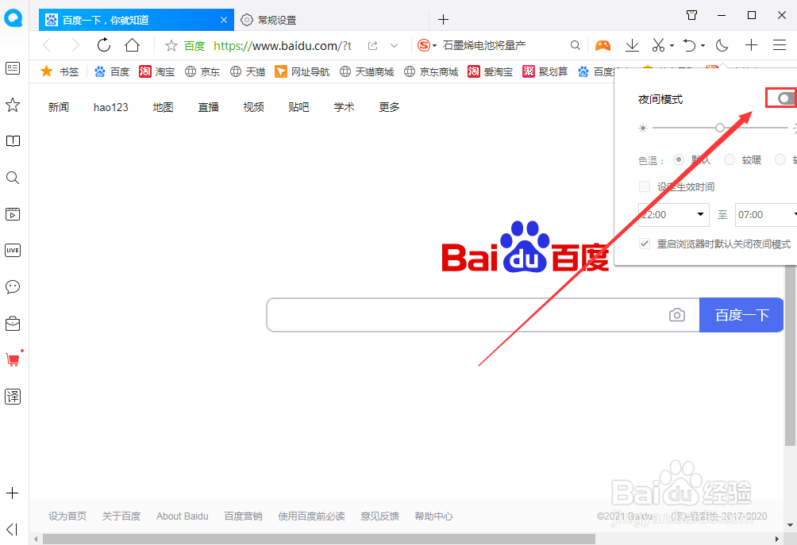
Task: Bookmark page with star in address bar
Action: [171, 46]
